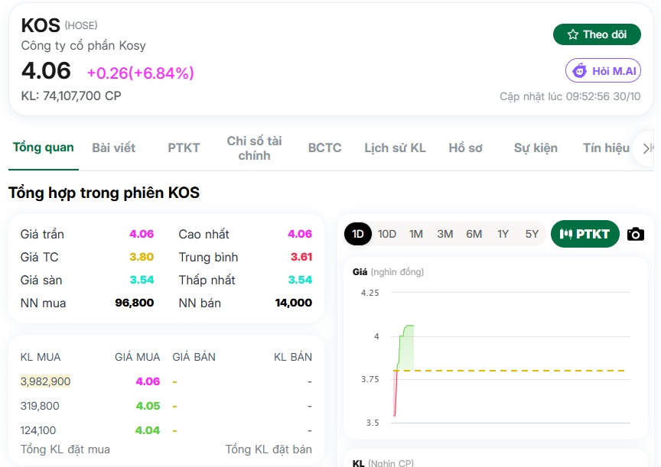Click the robot icon in Hỏi M.AI
This screenshot has width=661, height=467.
pyautogui.click(x=580, y=71)
